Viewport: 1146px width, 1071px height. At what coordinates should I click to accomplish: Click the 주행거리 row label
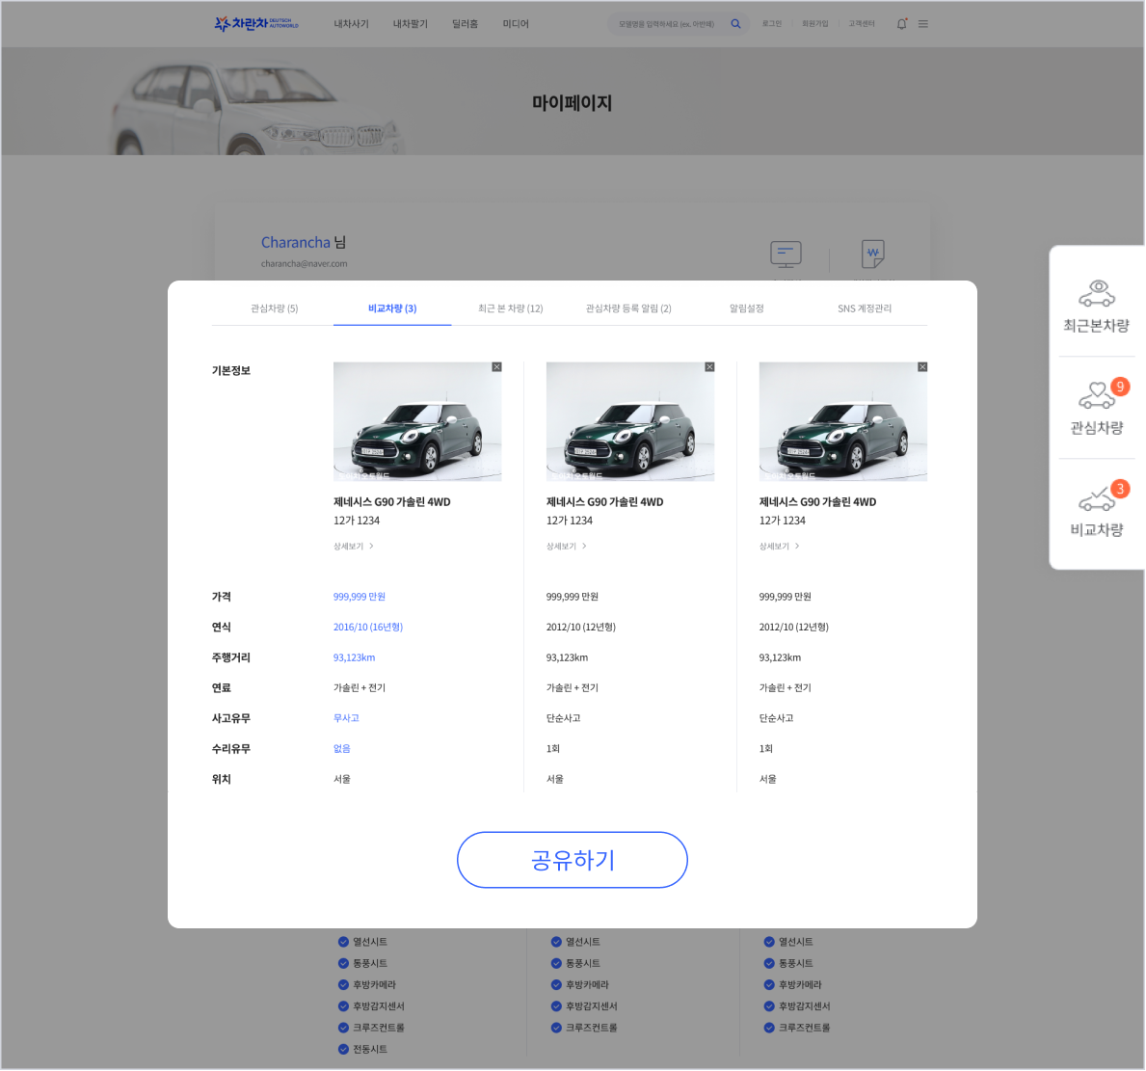[x=231, y=658]
